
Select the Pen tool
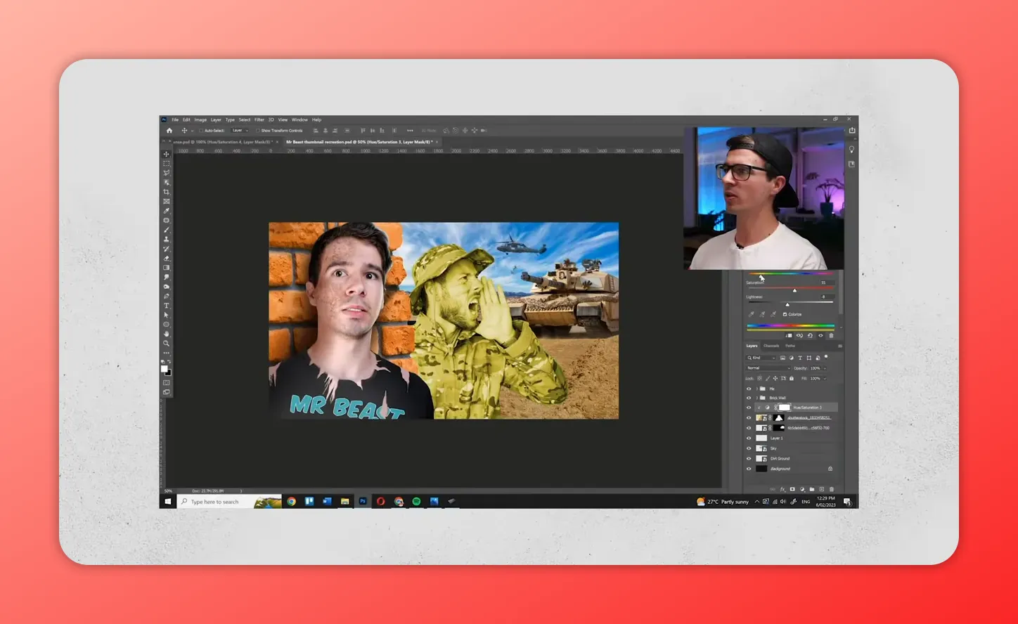(x=167, y=297)
